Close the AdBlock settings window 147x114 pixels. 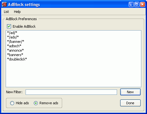[143, 4]
